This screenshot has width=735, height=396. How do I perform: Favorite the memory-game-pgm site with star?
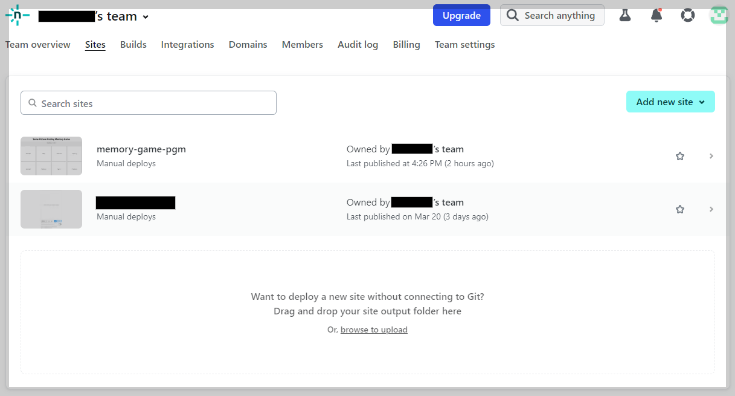680,156
